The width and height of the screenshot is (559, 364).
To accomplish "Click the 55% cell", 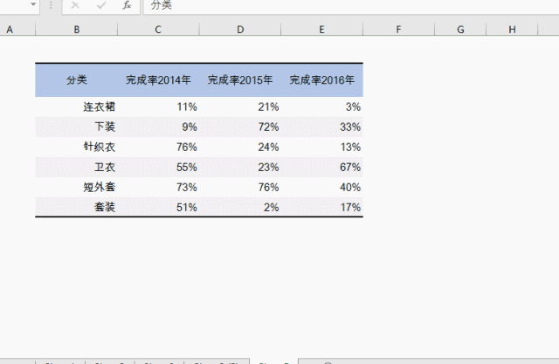I will point(158,167).
